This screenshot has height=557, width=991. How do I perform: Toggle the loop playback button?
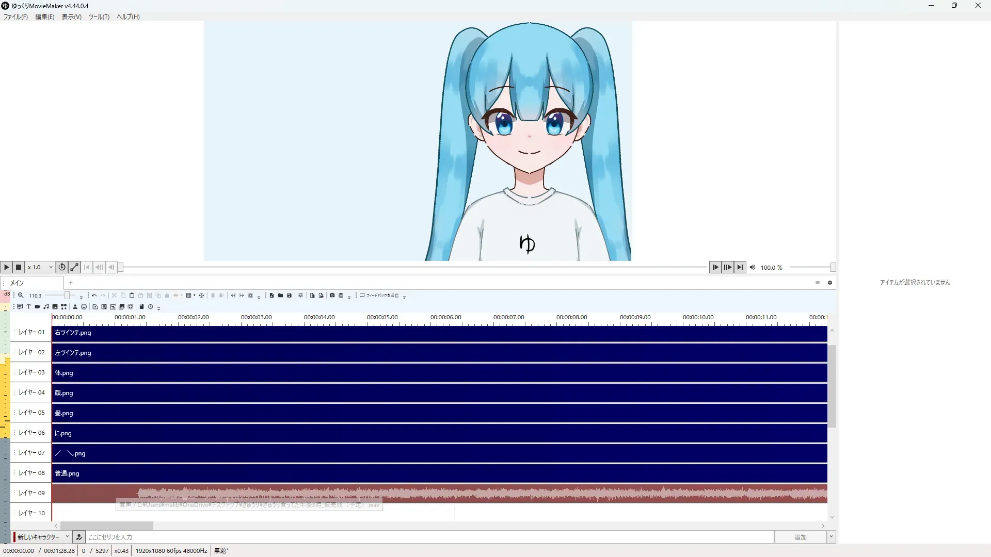62,267
